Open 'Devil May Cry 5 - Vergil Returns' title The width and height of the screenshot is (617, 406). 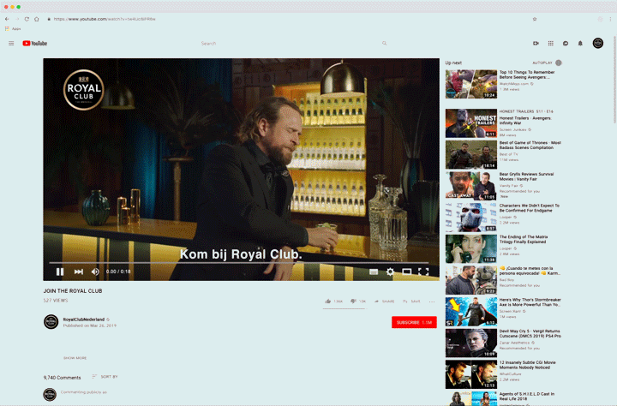click(530, 333)
